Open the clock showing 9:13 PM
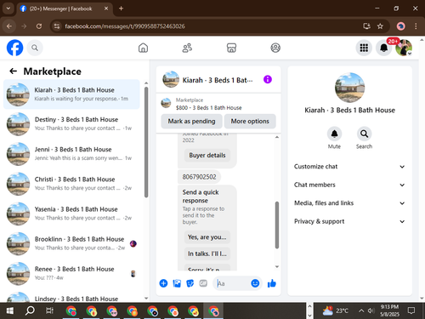The image size is (425, 319). tap(389, 310)
